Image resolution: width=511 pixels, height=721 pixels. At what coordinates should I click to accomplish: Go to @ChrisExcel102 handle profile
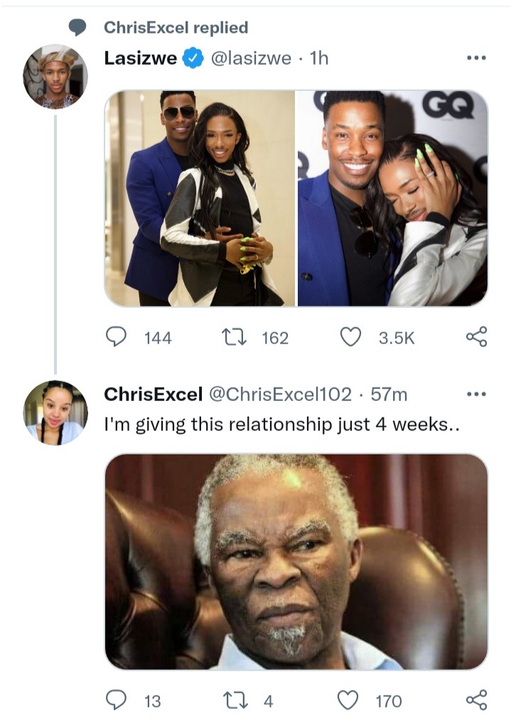tap(280, 394)
